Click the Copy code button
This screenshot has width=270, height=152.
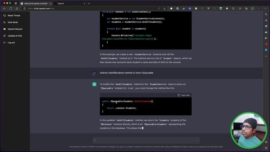click(184, 95)
